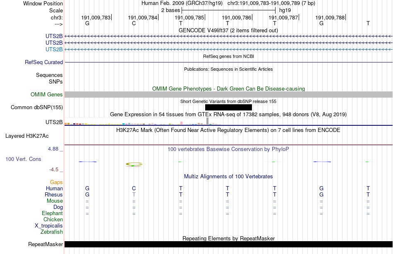Click the Layered H3K27Ac track label
This screenshot has width=393, height=254.
point(27,136)
